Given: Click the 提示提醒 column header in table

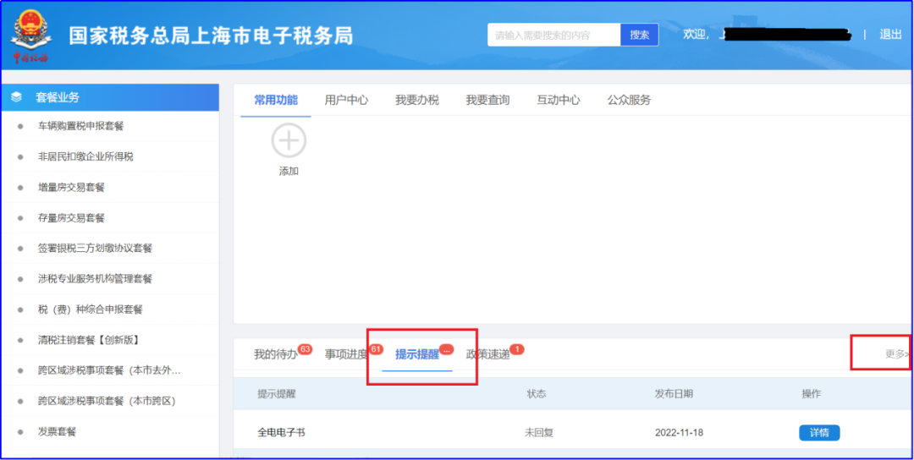Looking at the screenshot, I should (x=277, y=393).
